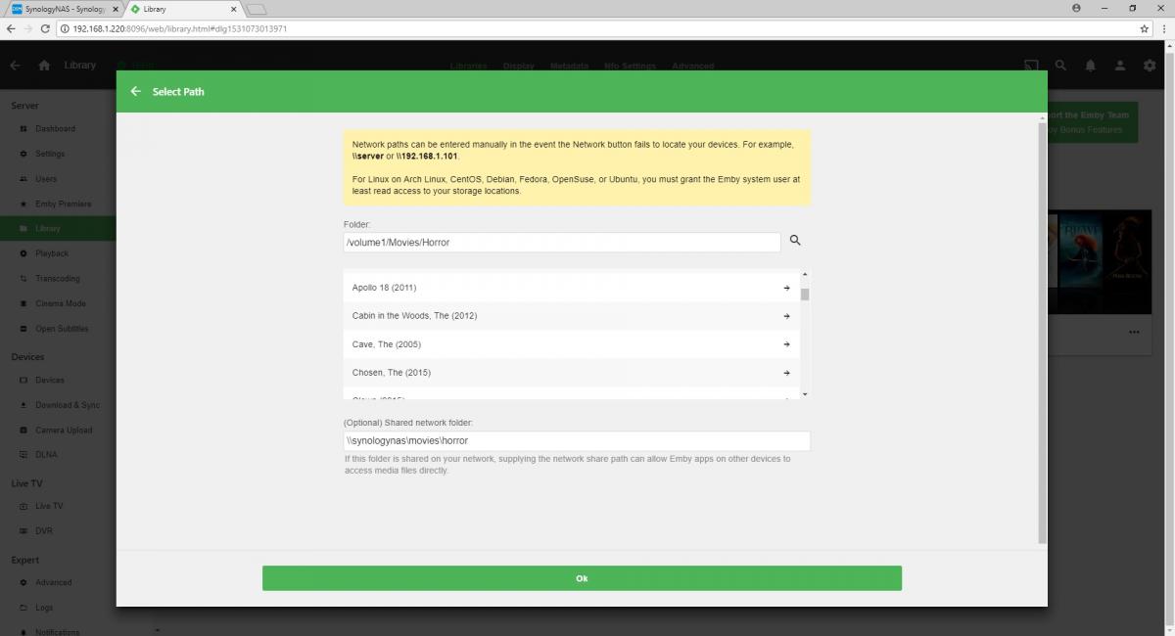The width and height of the screenshot is (1175, 636).
Task: Open Emby search magnifier in header
Action: 1060,66
